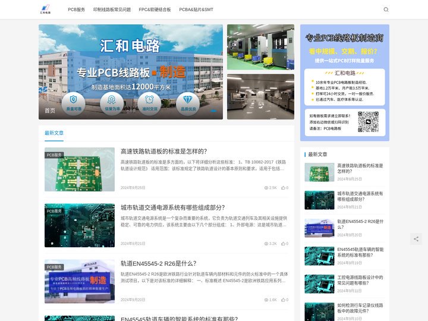Open FPC&软硬结合板 navigation item
Viewport: 428px width, 321px height.
click(x=155, y=10)
